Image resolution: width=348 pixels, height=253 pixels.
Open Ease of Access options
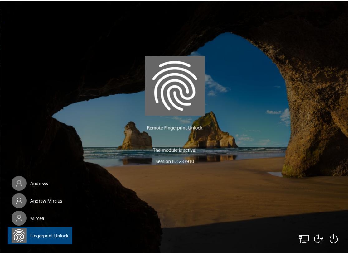pos(318,239)
